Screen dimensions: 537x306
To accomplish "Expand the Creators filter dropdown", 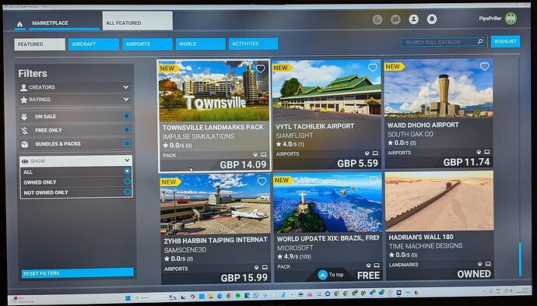I will coord(75,87).
